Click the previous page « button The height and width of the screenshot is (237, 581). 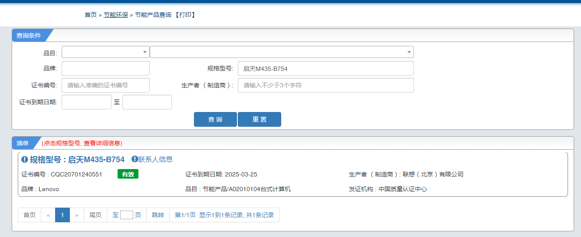(48, 215)
